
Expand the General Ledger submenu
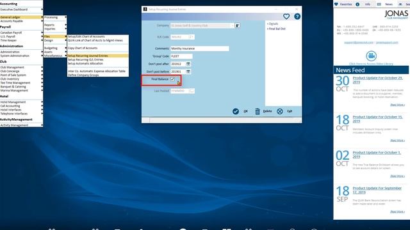pos(22,17)
